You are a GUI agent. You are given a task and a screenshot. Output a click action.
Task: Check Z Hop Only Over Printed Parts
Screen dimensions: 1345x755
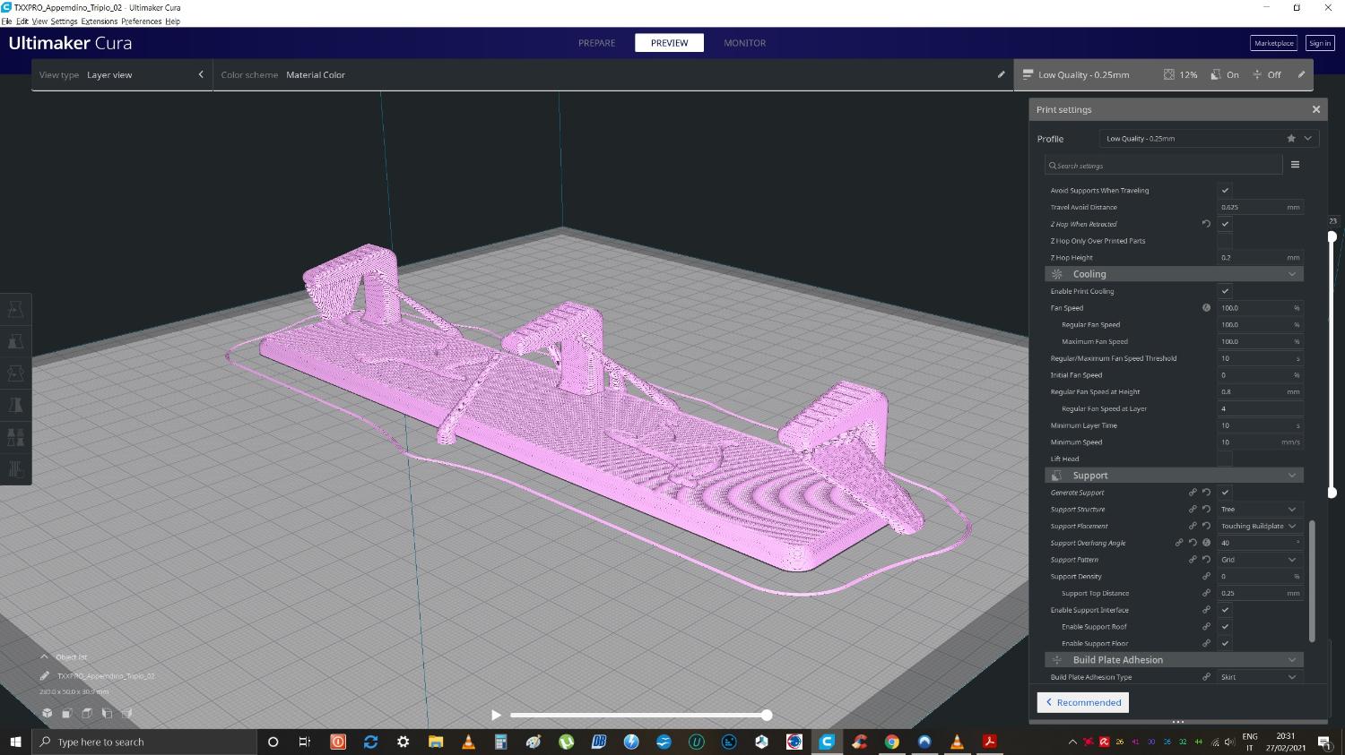1225,241
